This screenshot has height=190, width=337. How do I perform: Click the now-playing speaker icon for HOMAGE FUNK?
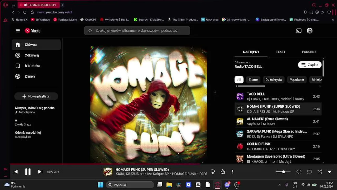click(x=240, y=109)
